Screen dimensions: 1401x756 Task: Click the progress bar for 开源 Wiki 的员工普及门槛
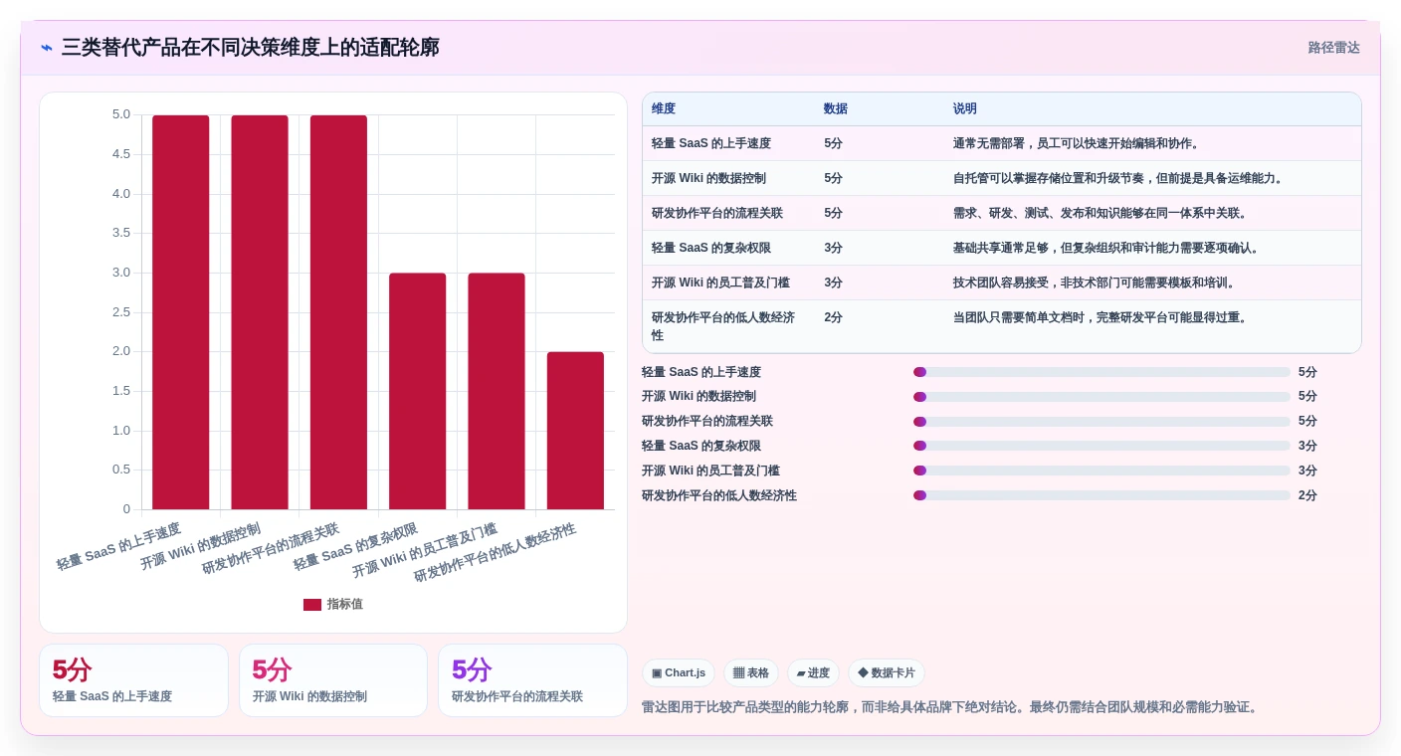click(x=1101, y=471)
